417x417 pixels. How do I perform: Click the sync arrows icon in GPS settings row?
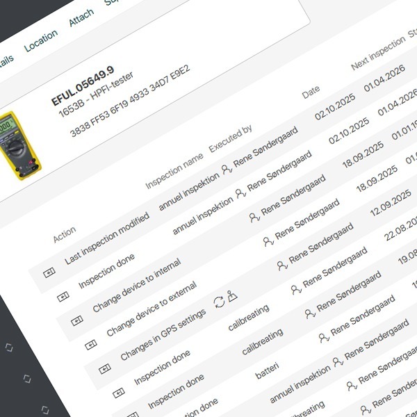pos(219,301)
